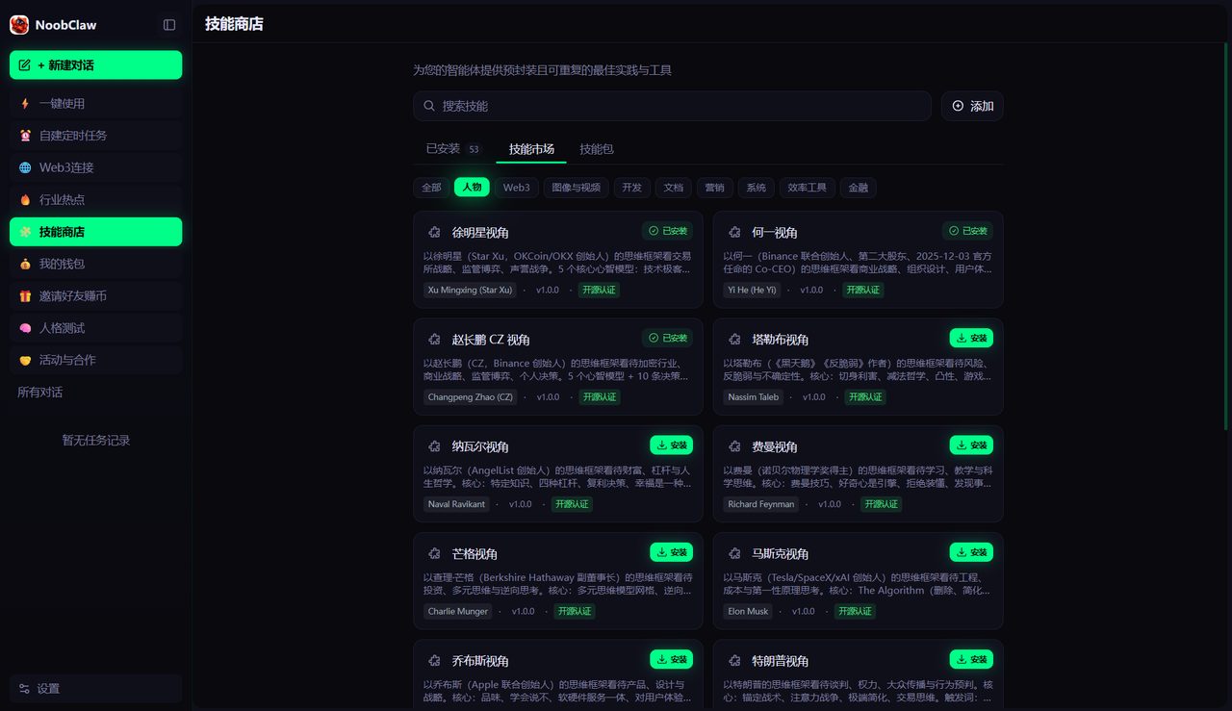Screen dimensions: 1232x711
Task: Install the 费曼视角 skill
Action: [x=971, y=445]
